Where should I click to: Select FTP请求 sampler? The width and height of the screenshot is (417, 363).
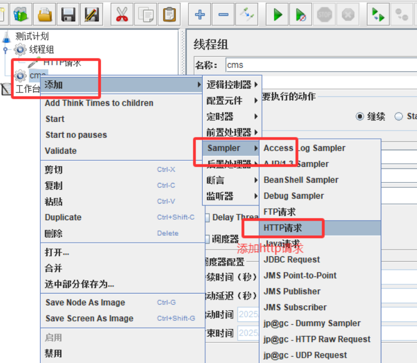[x=320, y=212]
